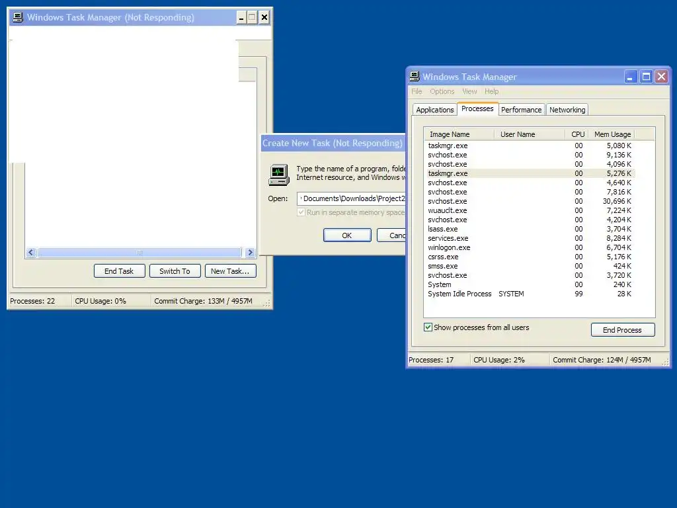This screenshot has height=508, width=677.
Task: Open the Options menu
Action: pyautogui.click(x=442, y=91)
